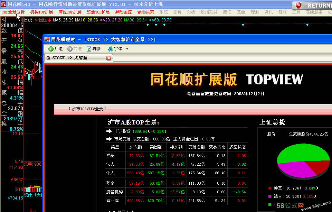332x212 pixels.
Task: Open the 智能 menu
Action: [283, 12]
